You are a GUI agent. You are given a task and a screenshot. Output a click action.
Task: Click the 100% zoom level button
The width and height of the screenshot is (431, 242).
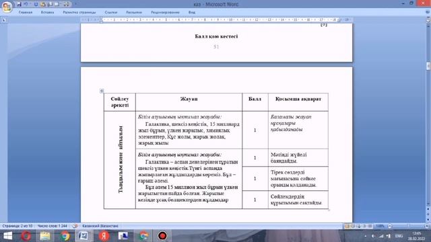pos(380,226)
